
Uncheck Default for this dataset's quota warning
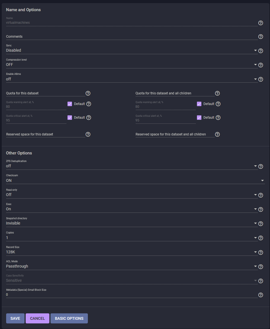click(x=70, y=104)
